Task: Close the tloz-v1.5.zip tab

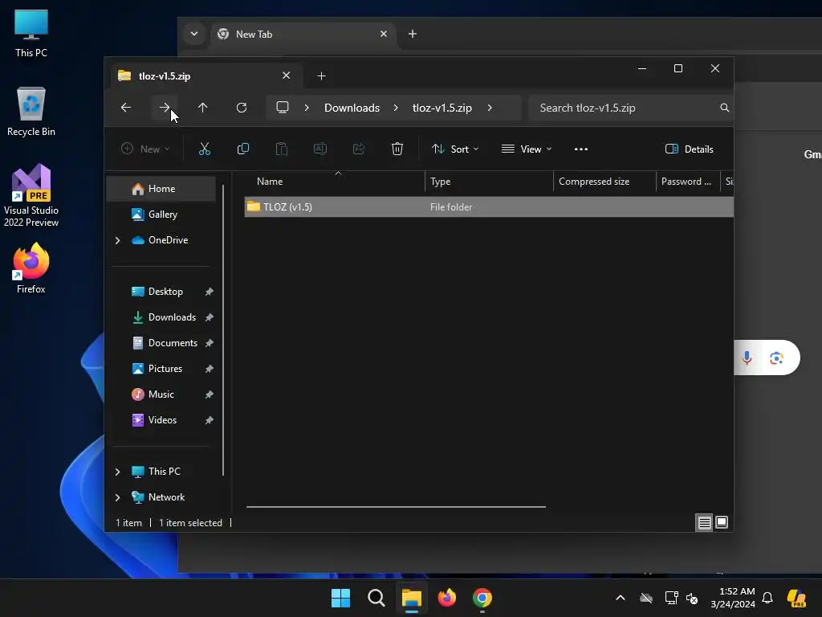Action: (287, 76)
